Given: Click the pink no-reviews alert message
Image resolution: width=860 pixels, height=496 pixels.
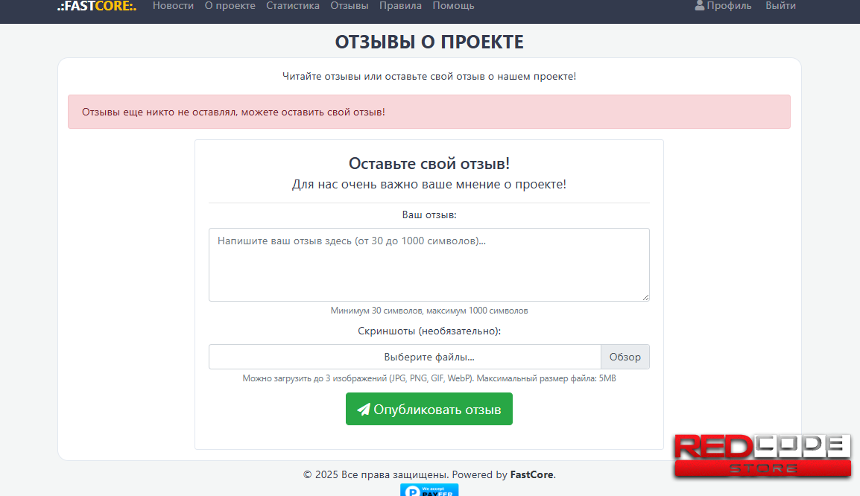Looking at the screenshot, I should 429,112.
